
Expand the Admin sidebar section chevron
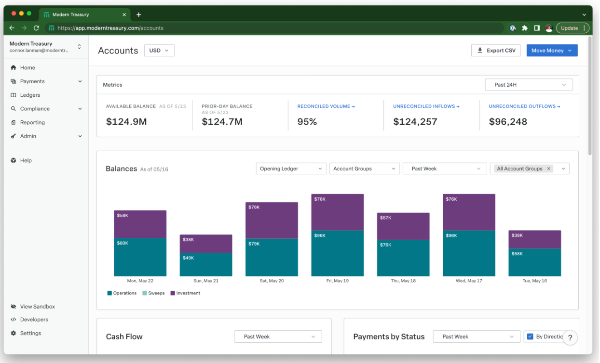click(x=80, y=136)
